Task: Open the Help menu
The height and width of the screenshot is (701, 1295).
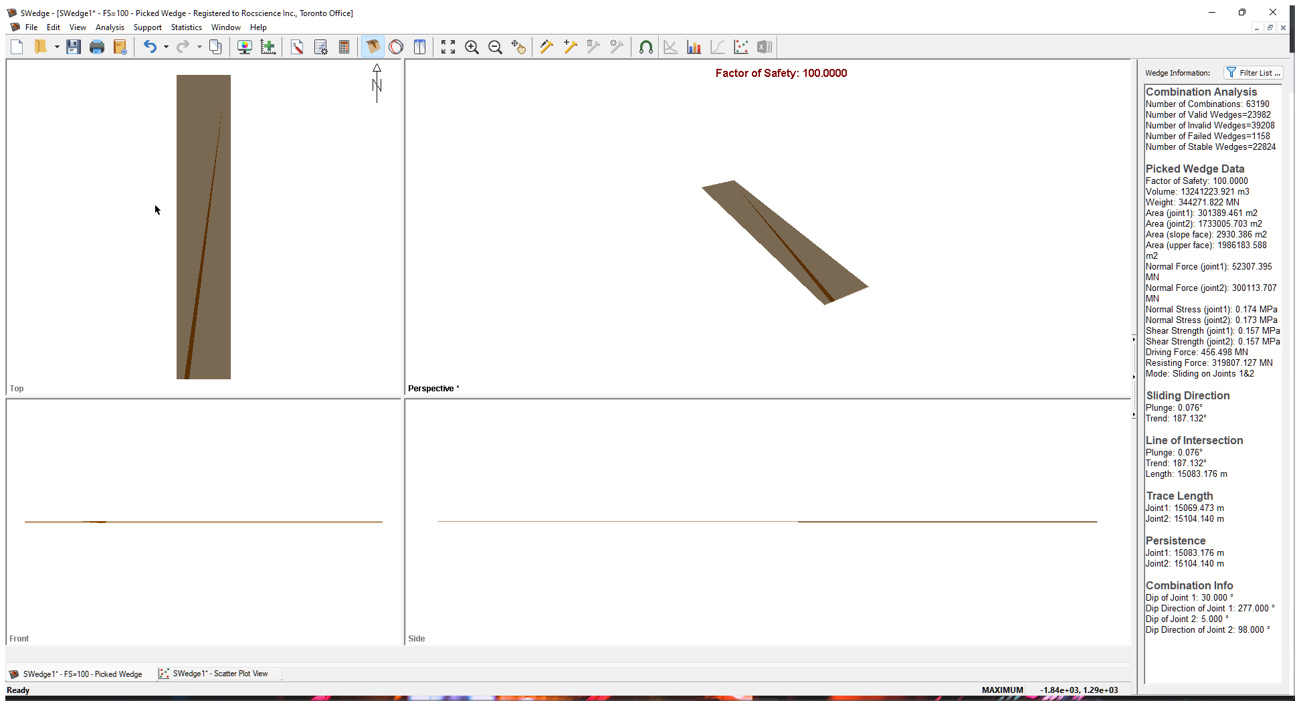Action: point(258,27)
